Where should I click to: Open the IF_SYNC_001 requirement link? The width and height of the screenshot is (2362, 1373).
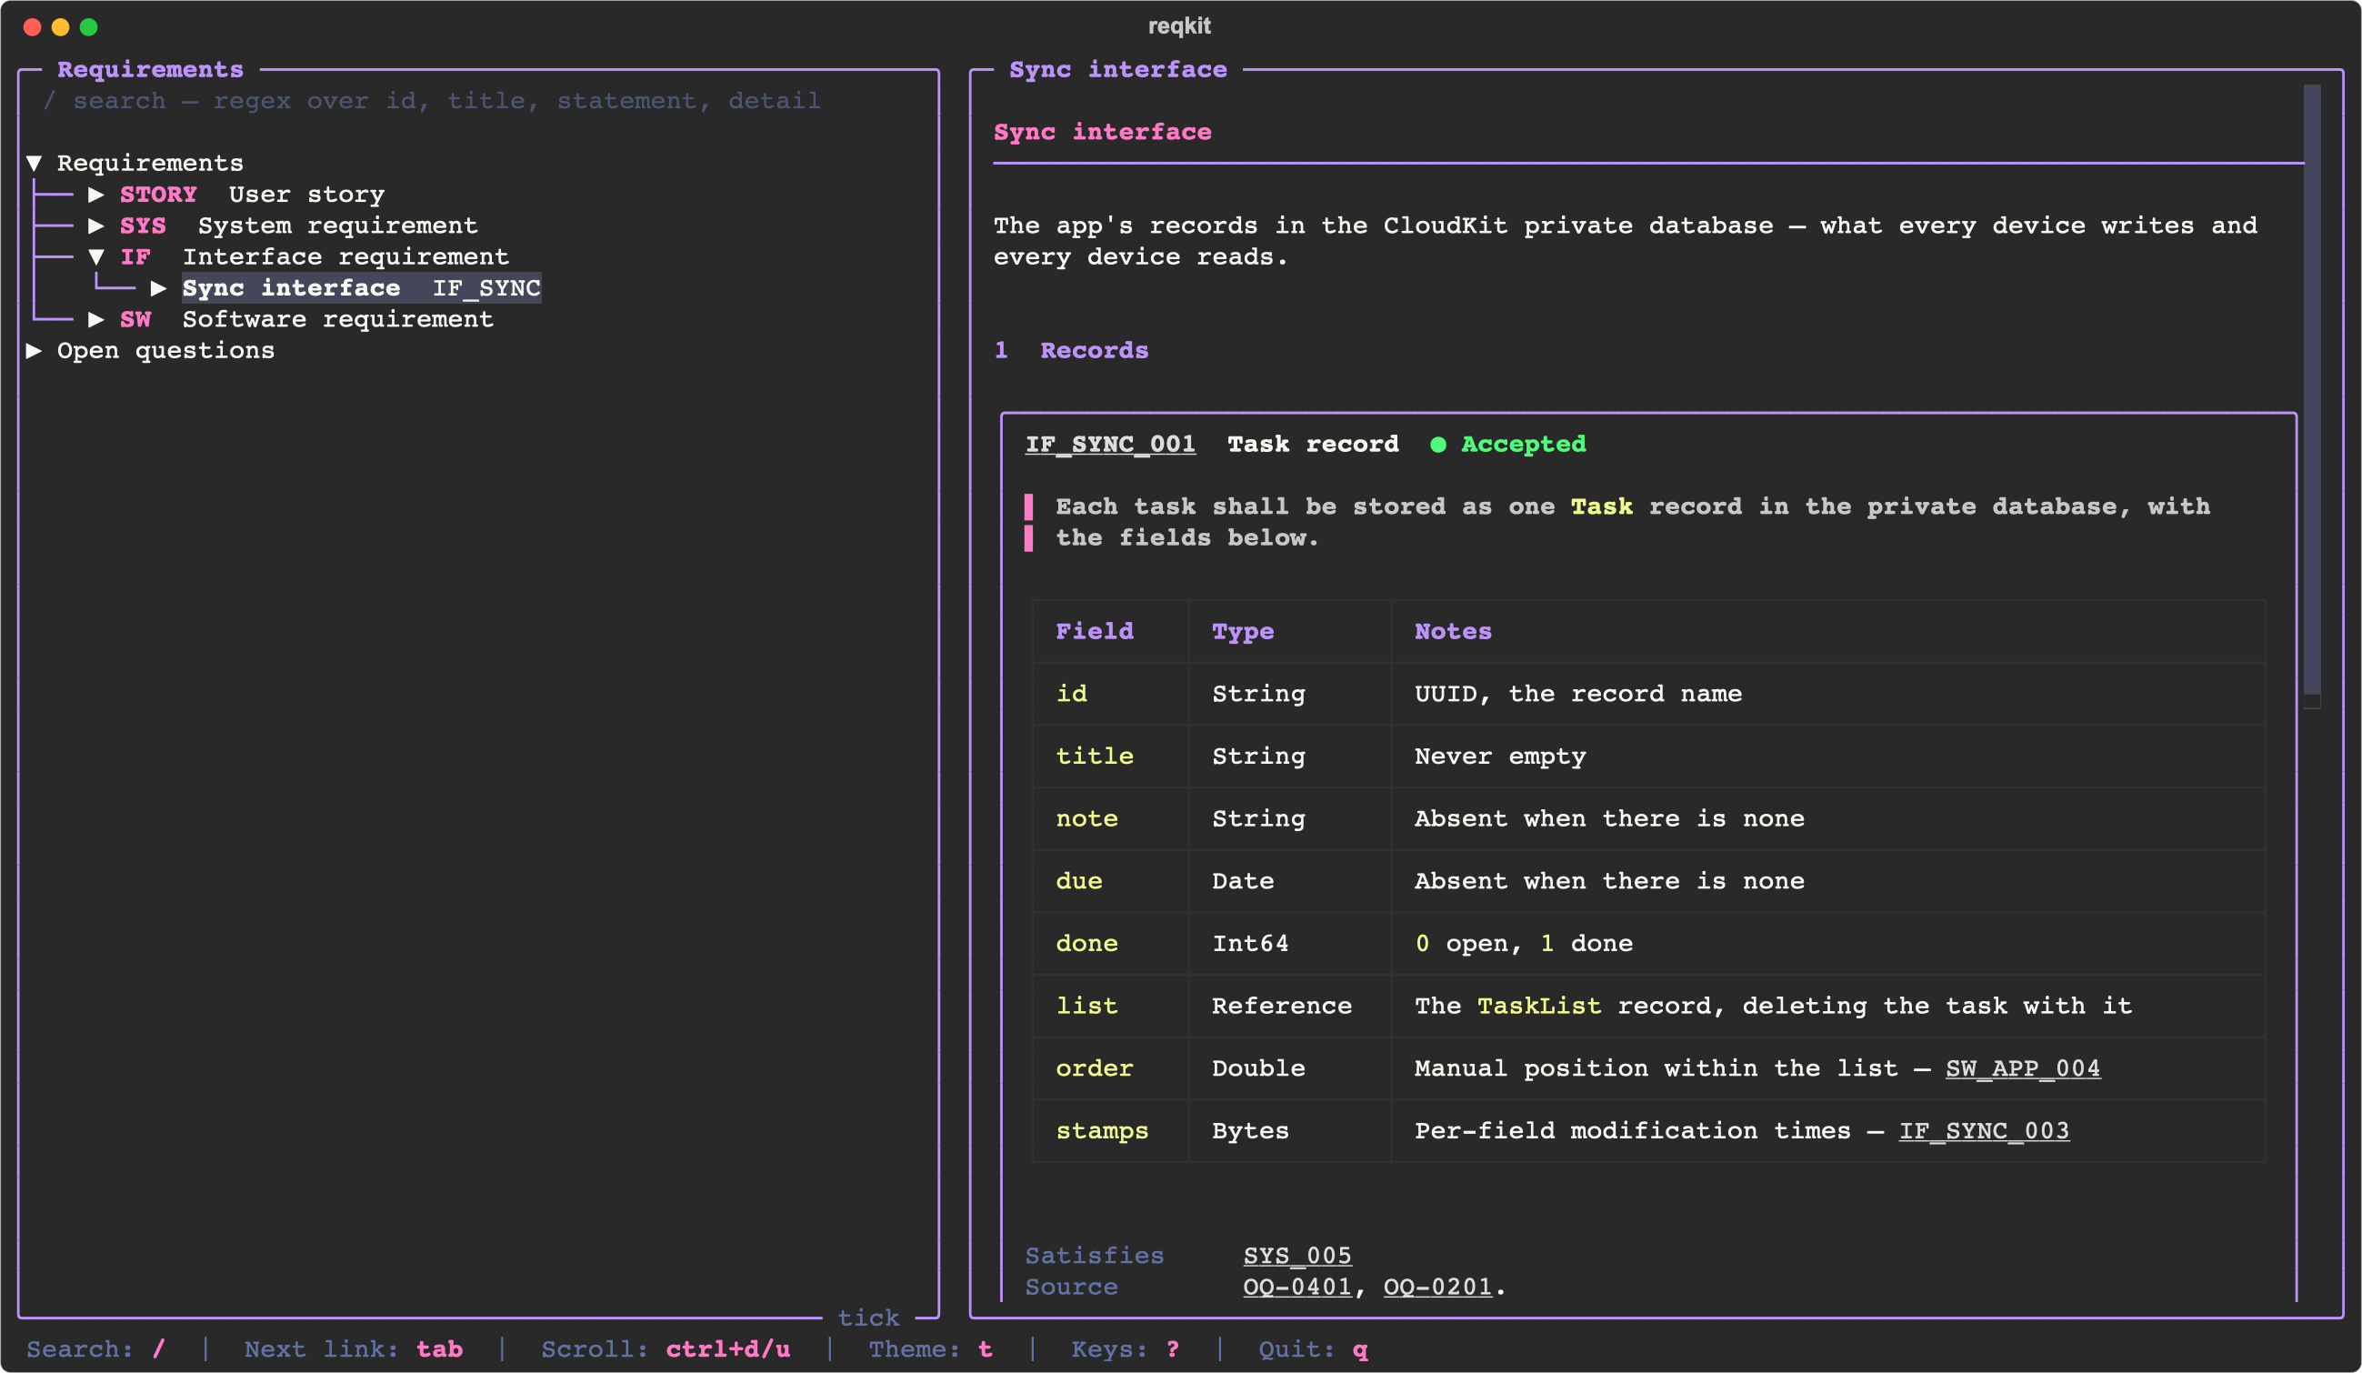[x=1111, y=445]
